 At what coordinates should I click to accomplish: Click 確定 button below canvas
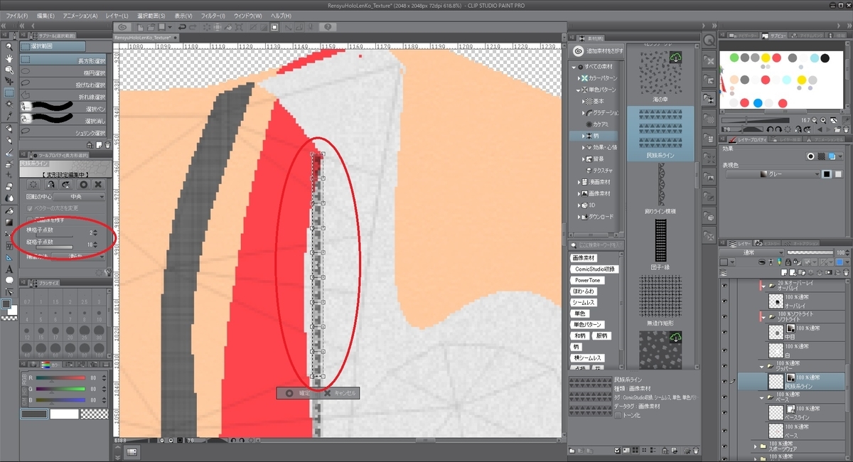click(x=298, y=392)
